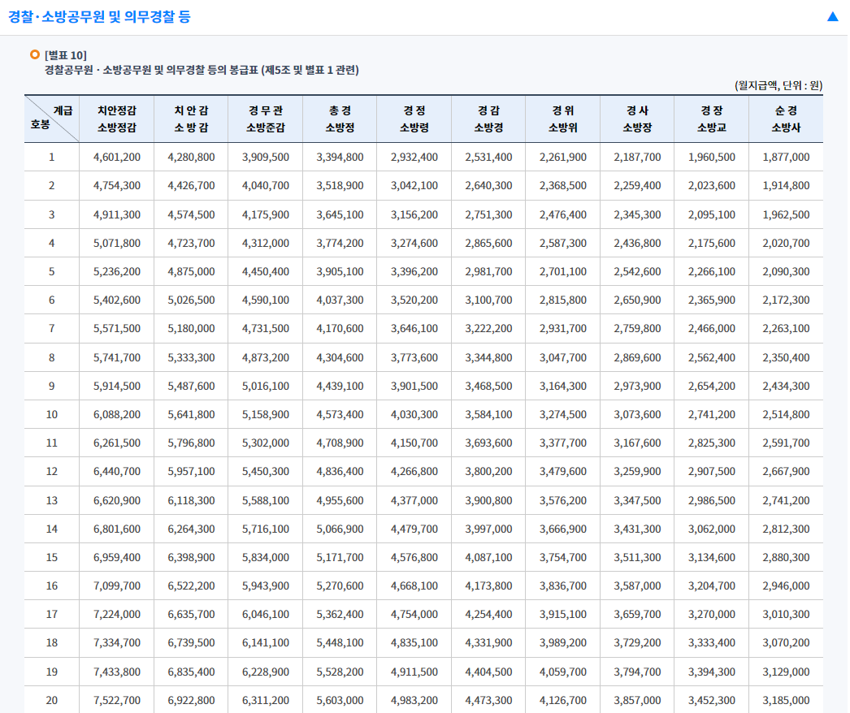Collapse the section with the blue triangle arrow
Image resolution: width=850 pixels, height=713 pixels.
click(x=832, y=17)
